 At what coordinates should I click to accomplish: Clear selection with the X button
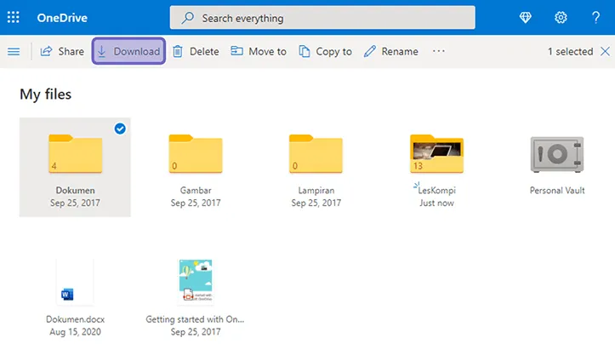605,51
